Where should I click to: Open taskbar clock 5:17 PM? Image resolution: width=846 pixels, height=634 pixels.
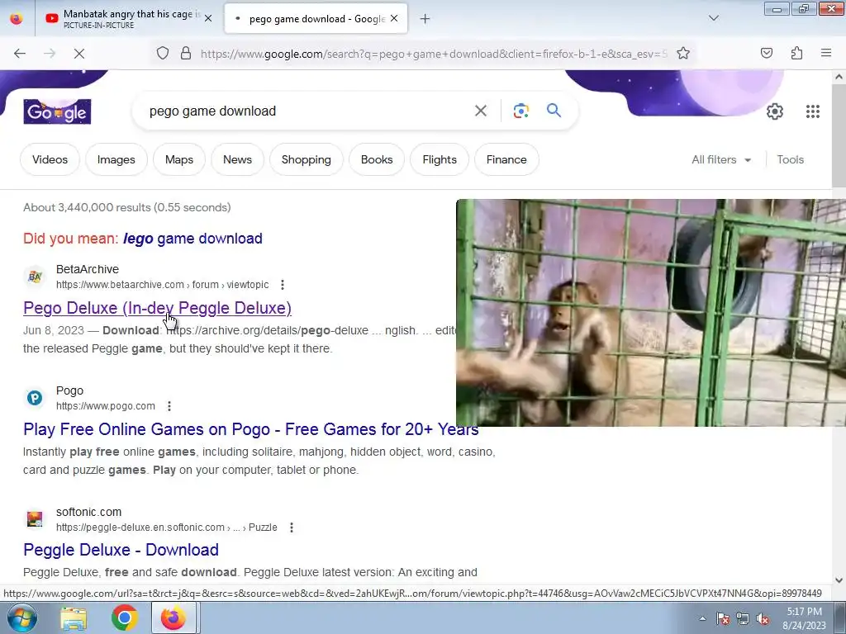coord(804,618)
